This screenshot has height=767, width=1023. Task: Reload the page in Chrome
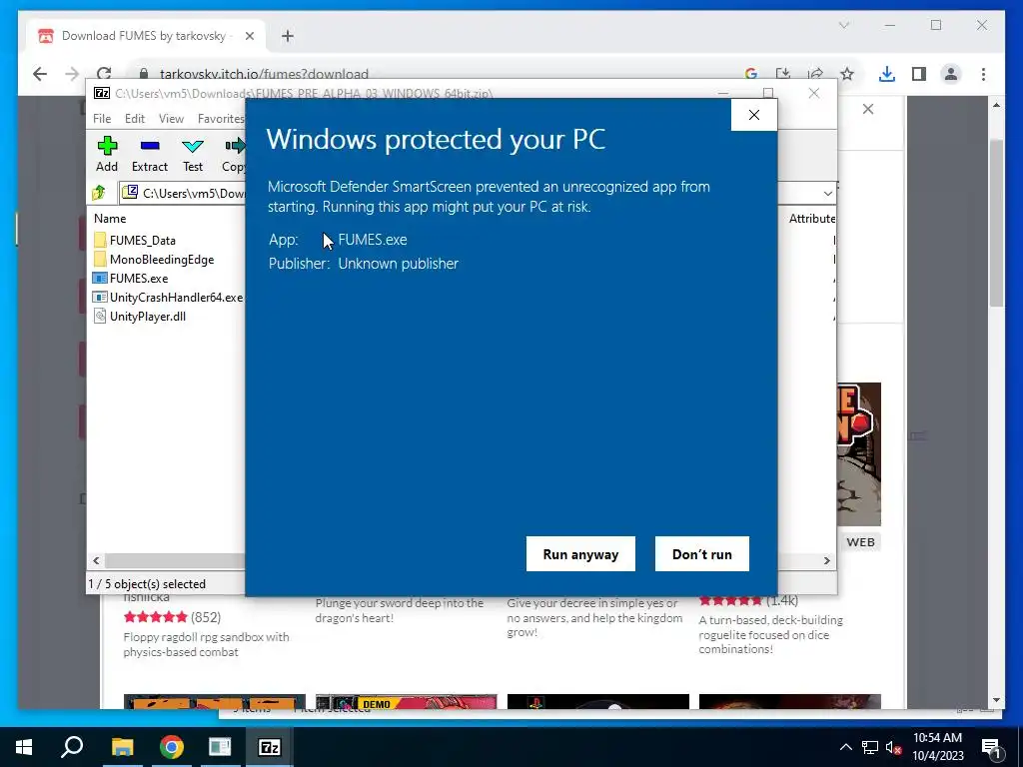(x=104, y=74)
